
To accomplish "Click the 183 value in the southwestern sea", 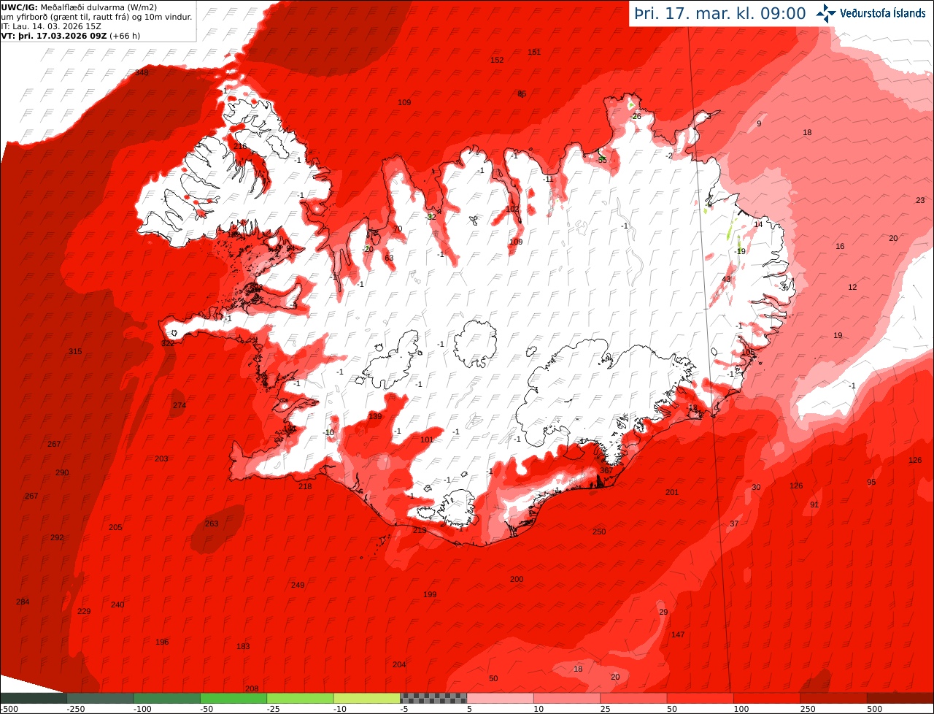I will pyautogui.click(x=243, y=646).
